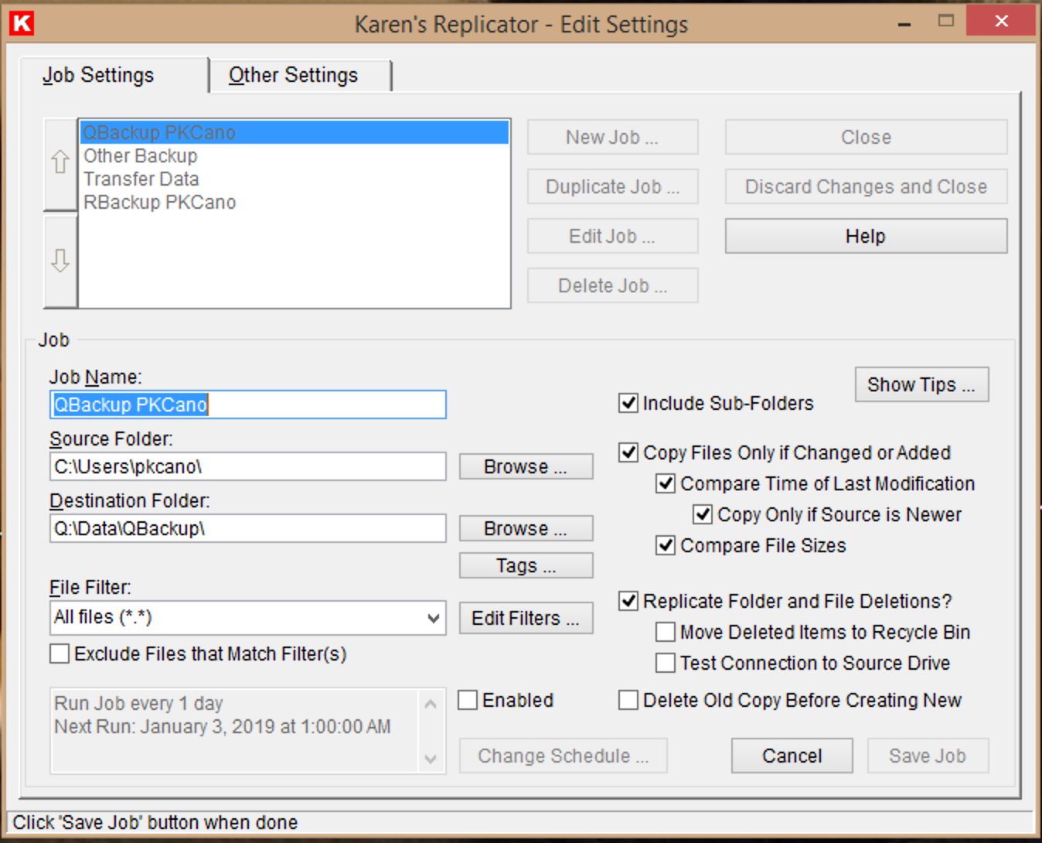Toggle Compare File Sizes checkbox
The height and width of the screenshot is (843, 1042).
(666, 545)
